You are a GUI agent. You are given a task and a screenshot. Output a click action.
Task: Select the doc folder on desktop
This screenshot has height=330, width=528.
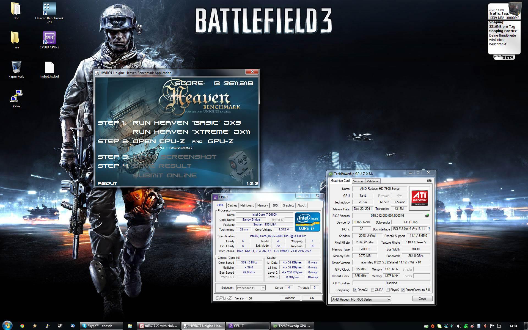[16, 11]
